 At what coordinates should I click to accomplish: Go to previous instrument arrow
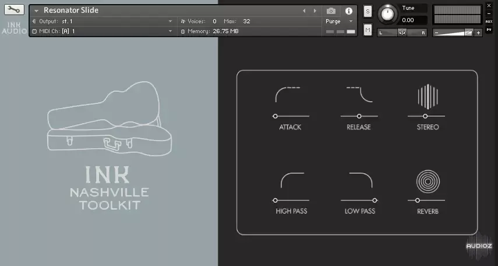pos(304,11)
